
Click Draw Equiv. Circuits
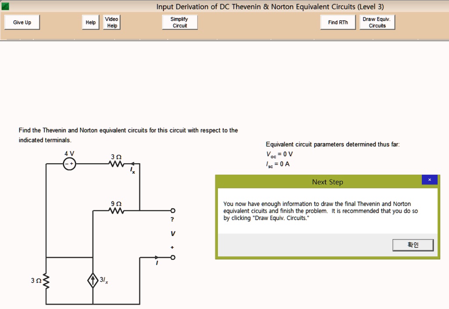377,22
